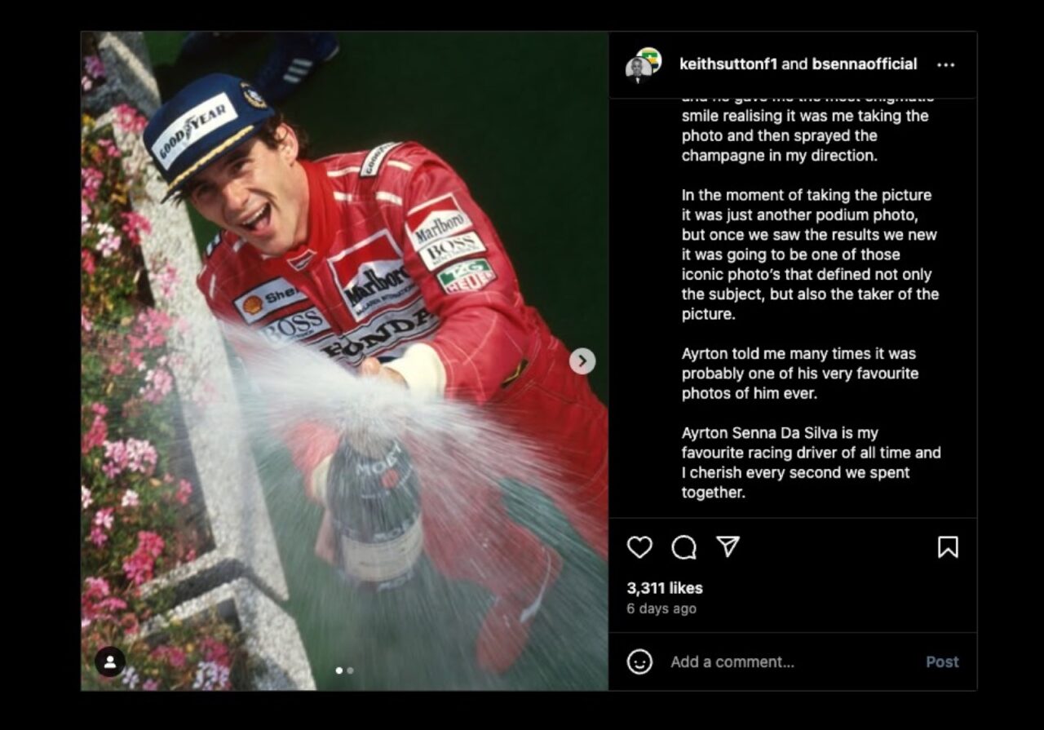Click the caption paragraph about podium photo
The width and height of the screenshot is (1044, 730).
point(810,254)
